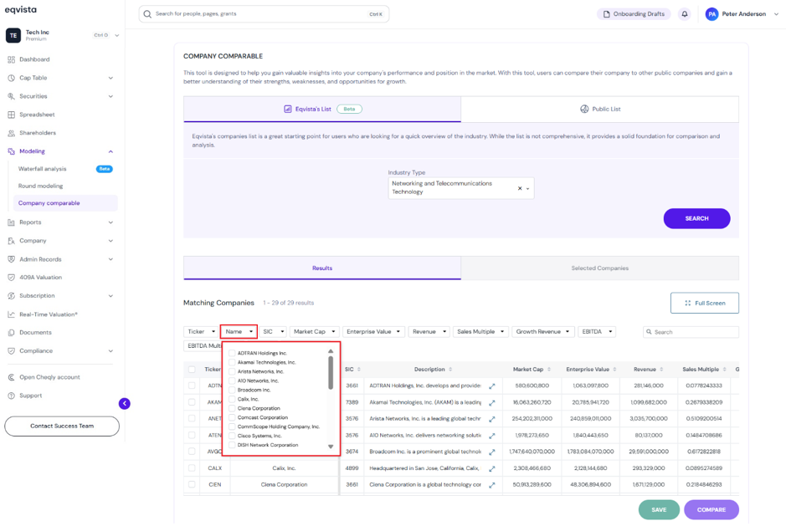Open the Enterprise Value filter dropdown
Viewport: 786px width, 526px height.
pos(373,332)
